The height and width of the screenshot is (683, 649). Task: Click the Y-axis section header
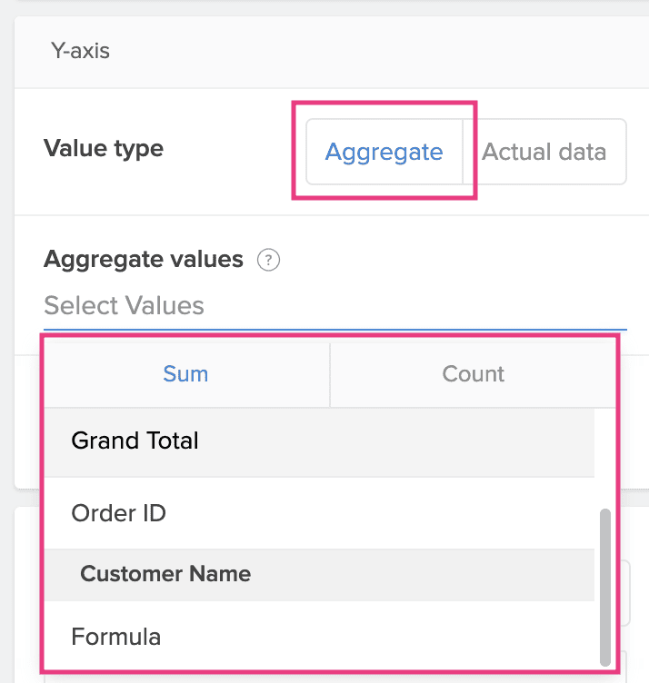tap(80, 51)
